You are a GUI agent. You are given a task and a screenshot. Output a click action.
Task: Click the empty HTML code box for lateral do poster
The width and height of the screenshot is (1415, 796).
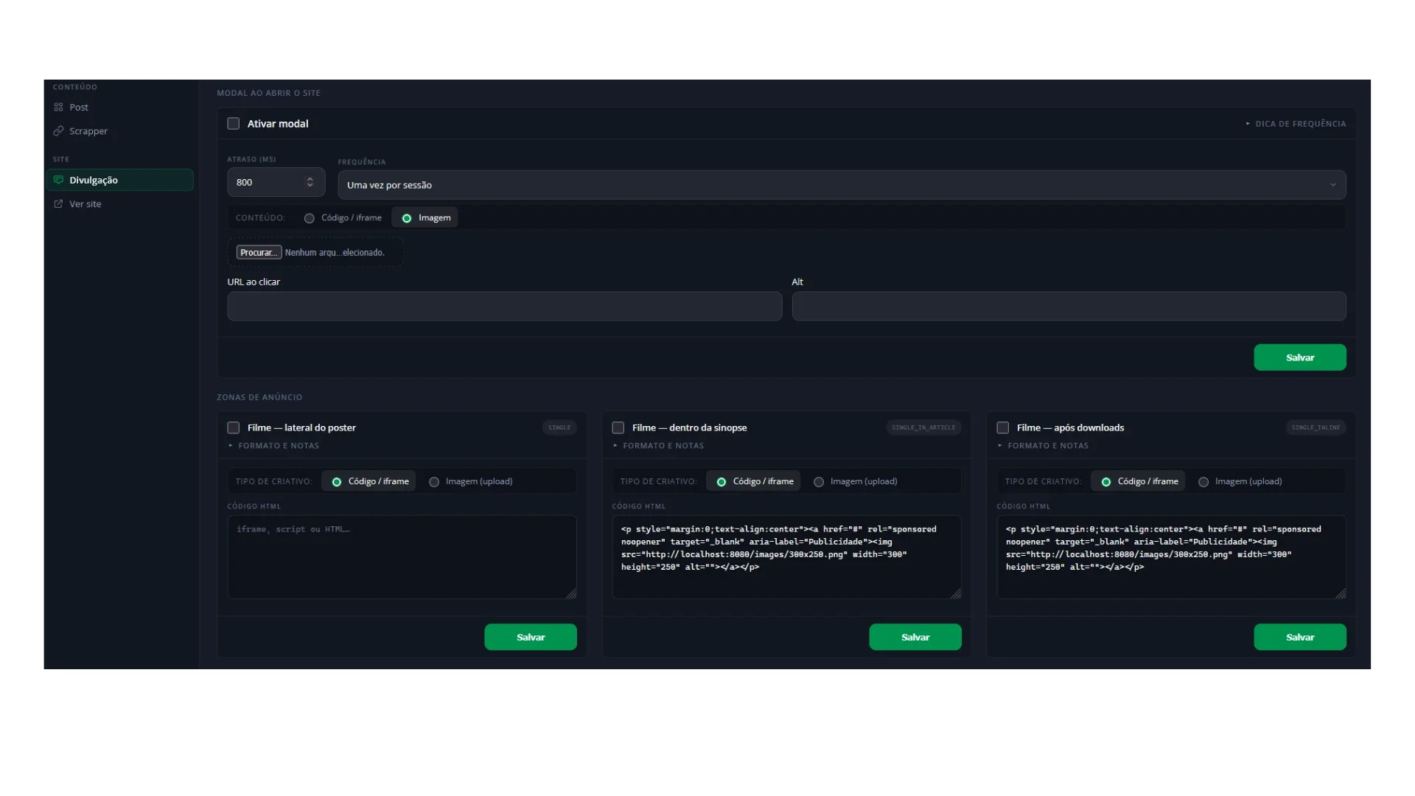tap(402, 557)
